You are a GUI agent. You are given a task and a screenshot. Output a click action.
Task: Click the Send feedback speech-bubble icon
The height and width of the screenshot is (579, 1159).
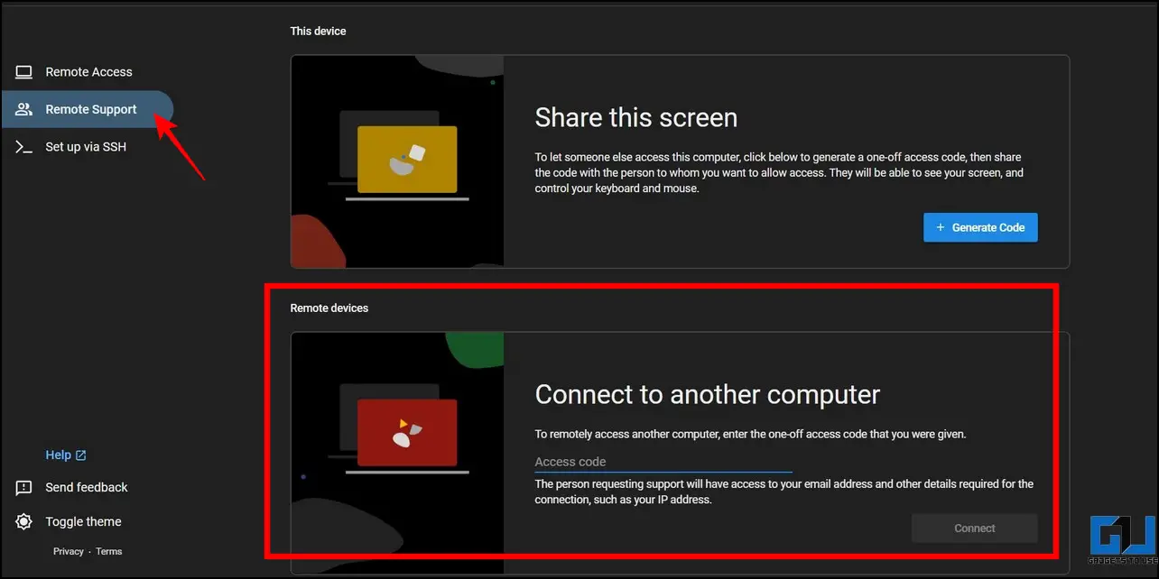(24, 488)
